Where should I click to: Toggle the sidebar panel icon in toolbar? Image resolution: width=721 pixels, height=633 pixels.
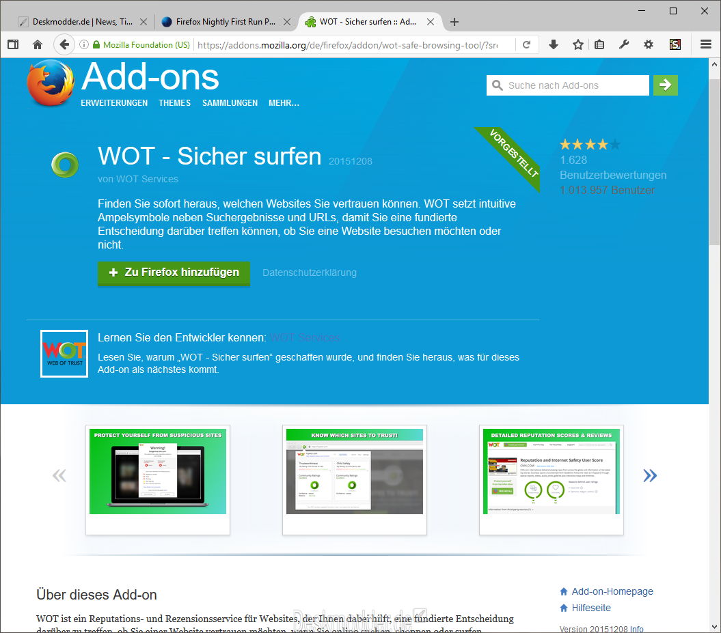click(x=13, y=44)
